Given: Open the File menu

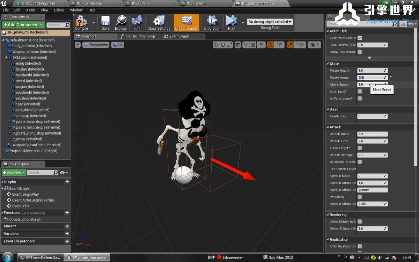Looking at the screenshot, I should pos(6,10).
